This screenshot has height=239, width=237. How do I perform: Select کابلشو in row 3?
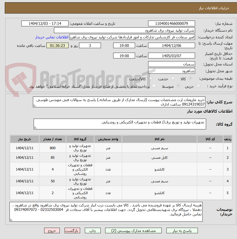pos(159,169)
